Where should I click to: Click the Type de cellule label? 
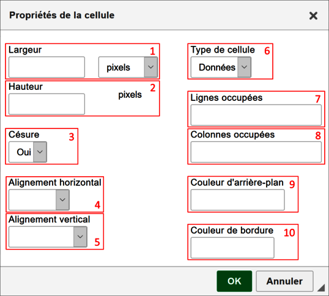(x=223, y=50)
